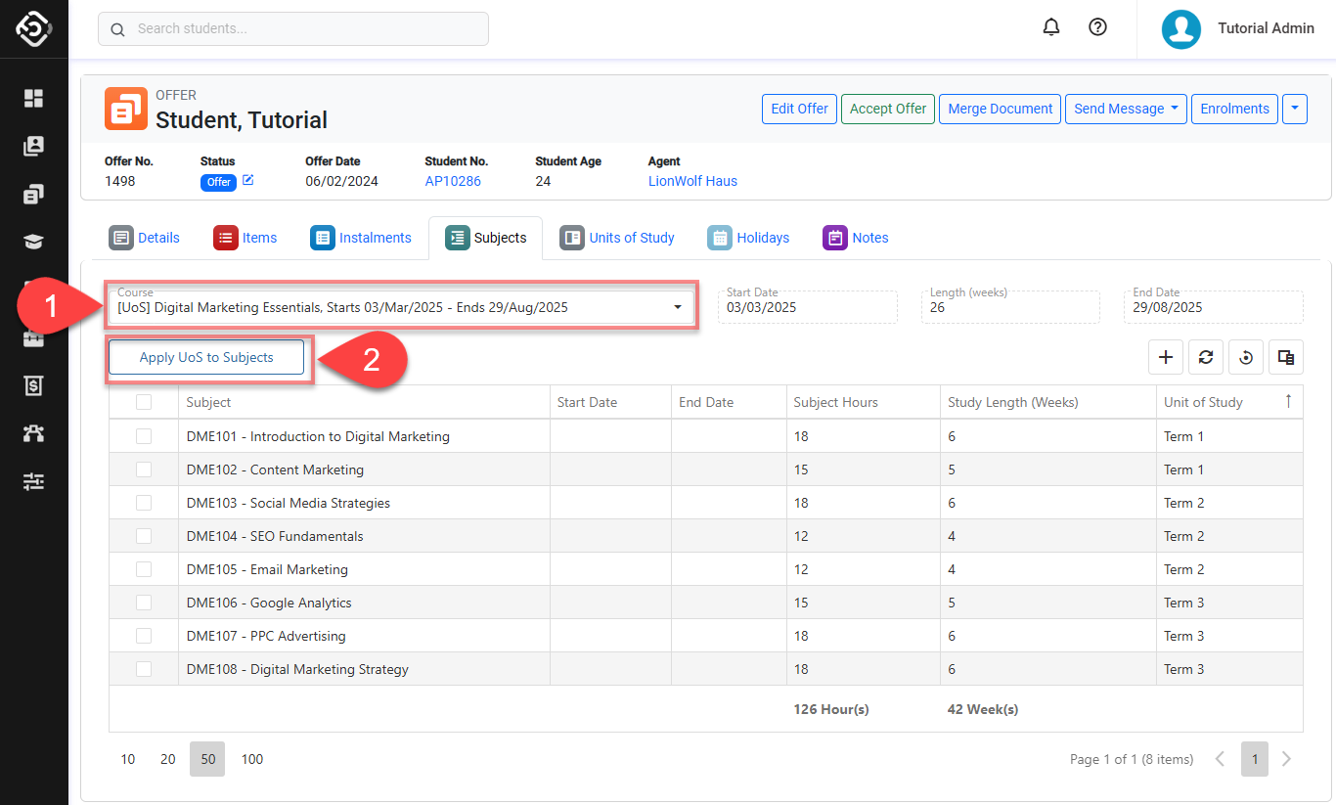This screenshot has width=1336, height=805.
Task: Click the notification bell icon
Action: pos(1051,27)
